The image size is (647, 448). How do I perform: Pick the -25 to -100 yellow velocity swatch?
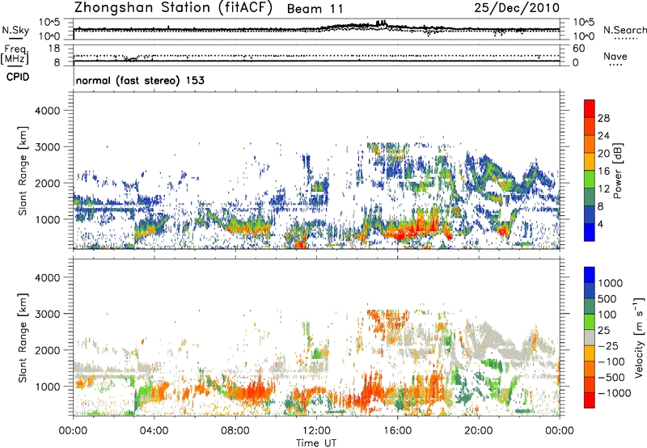click(590, 353)
